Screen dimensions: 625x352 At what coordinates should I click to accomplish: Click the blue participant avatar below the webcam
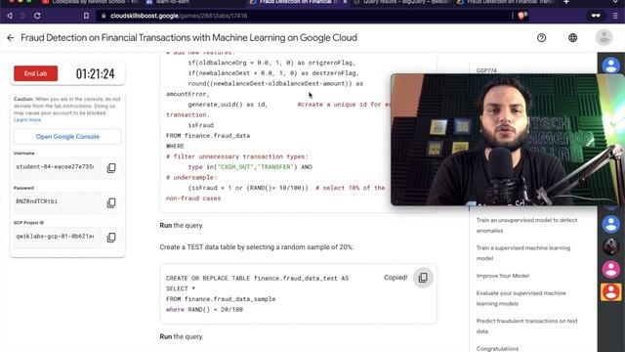(611, 224)
